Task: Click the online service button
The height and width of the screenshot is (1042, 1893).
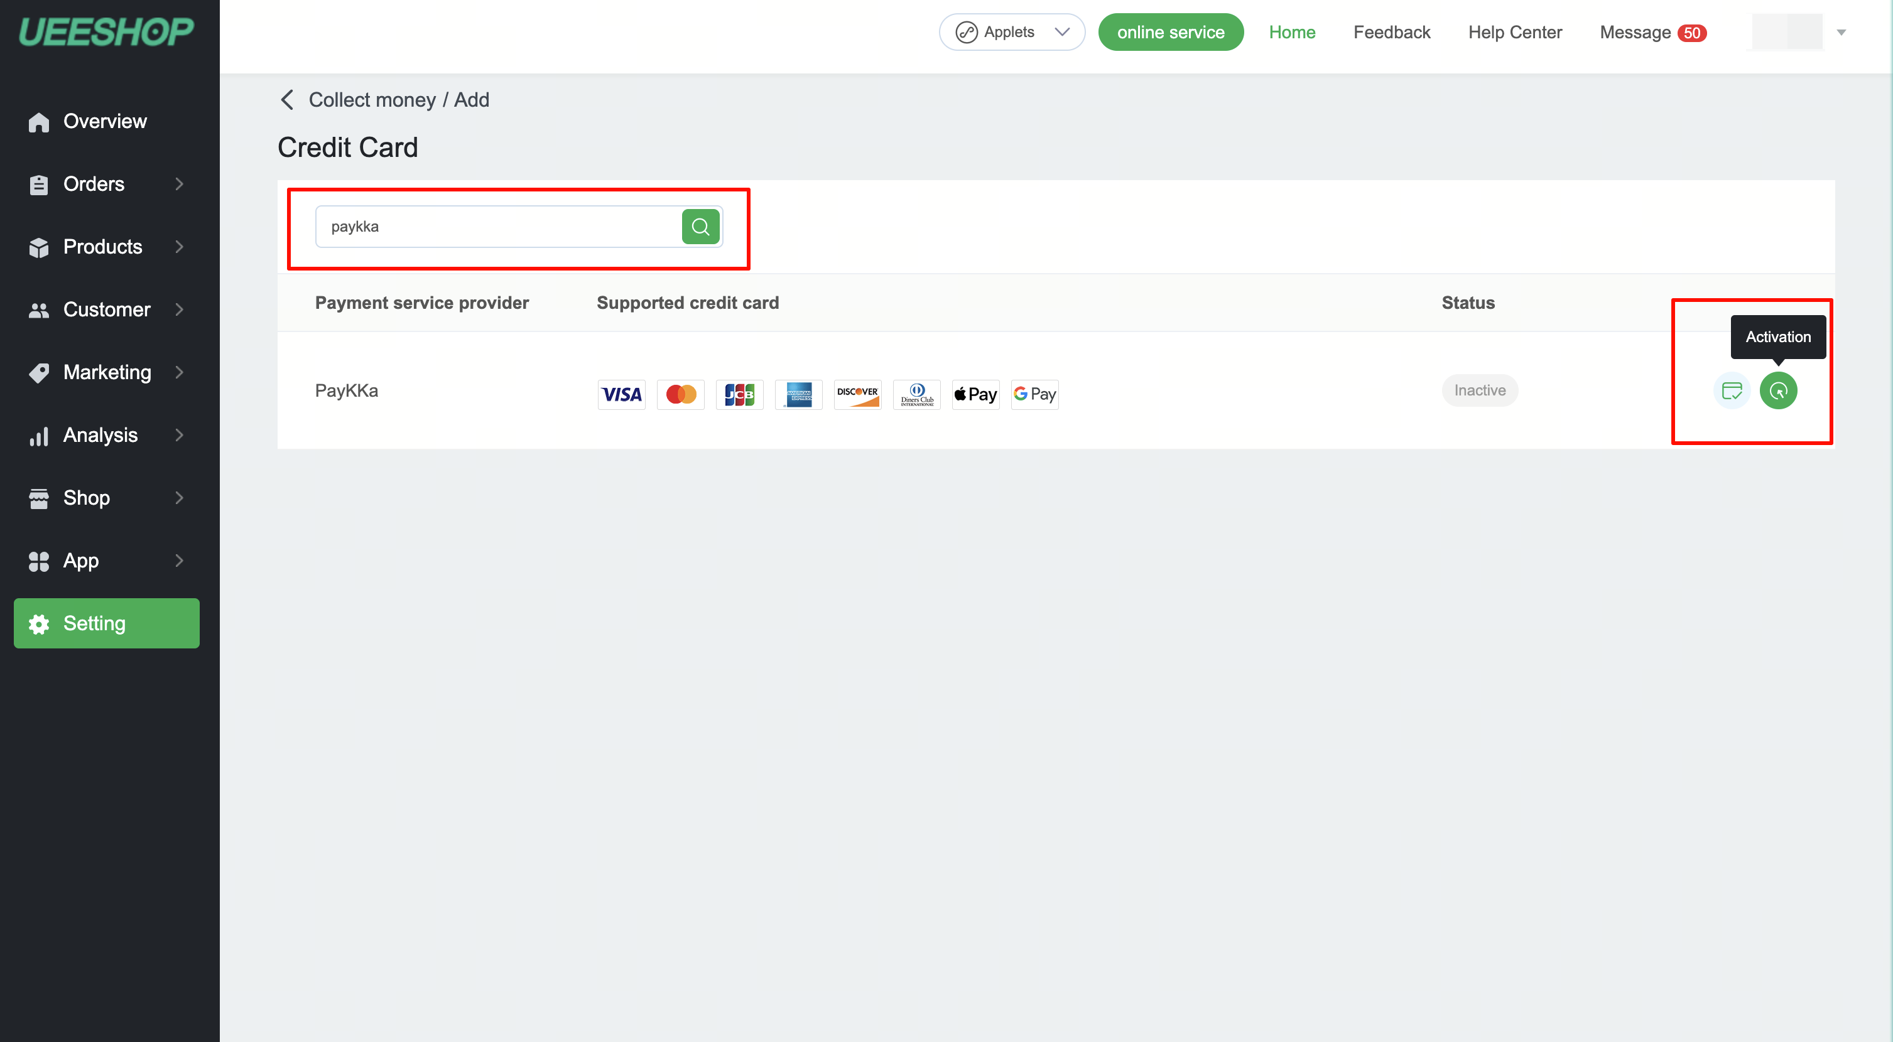Action: pyautogui.click(x=1170, y=32)
